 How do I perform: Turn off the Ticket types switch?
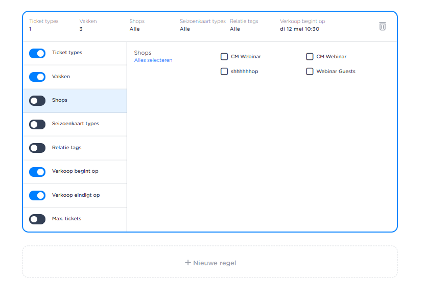point(37,53)
